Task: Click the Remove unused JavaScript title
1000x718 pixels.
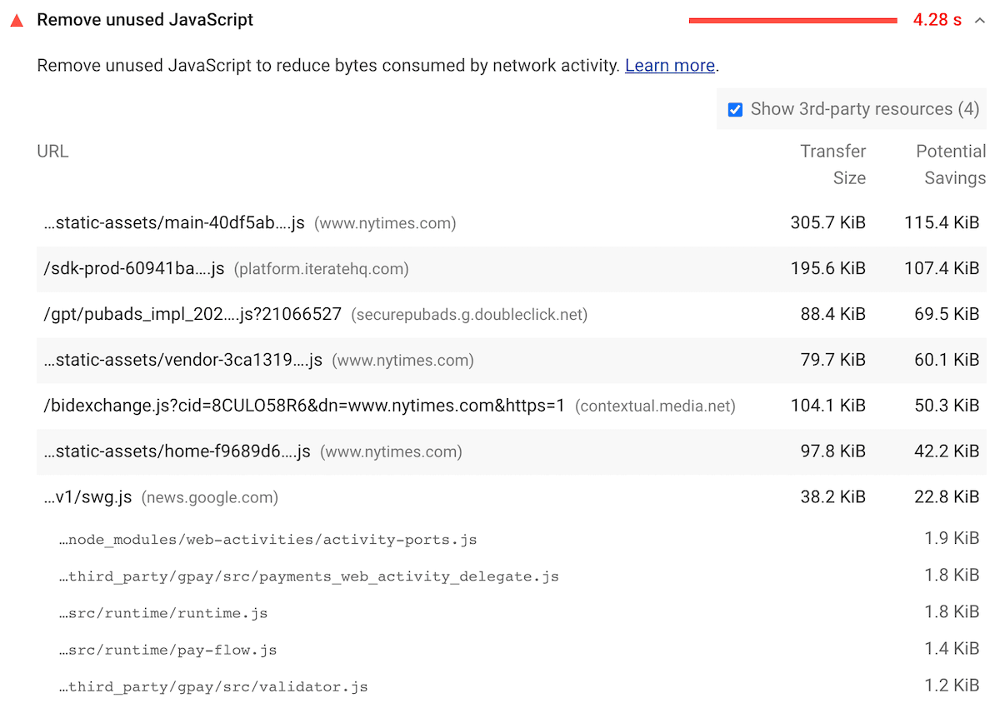Action: coord(145,21)
